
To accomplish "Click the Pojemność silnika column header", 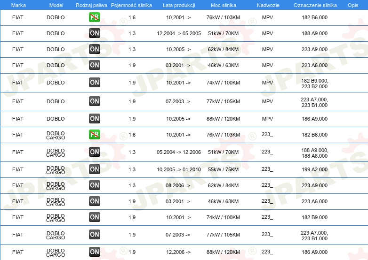I will click(x=131, y=5).
